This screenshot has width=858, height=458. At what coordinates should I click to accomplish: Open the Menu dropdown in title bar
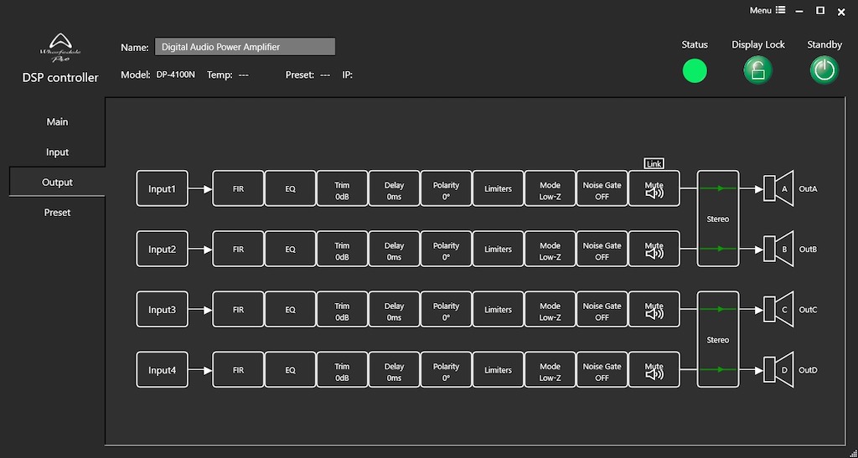click(x=768, y=10)
